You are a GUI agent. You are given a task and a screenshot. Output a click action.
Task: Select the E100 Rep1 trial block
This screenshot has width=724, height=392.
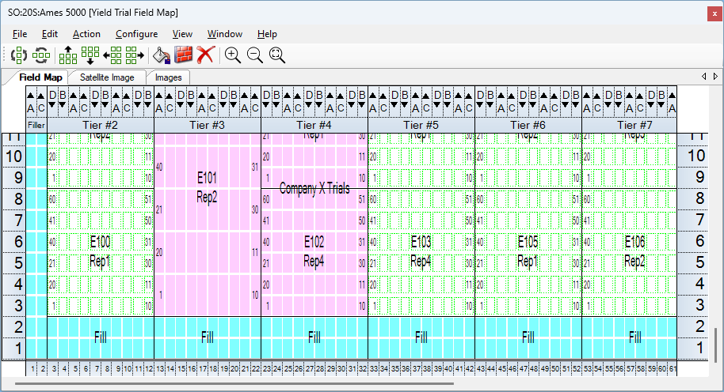pos(100,252)
